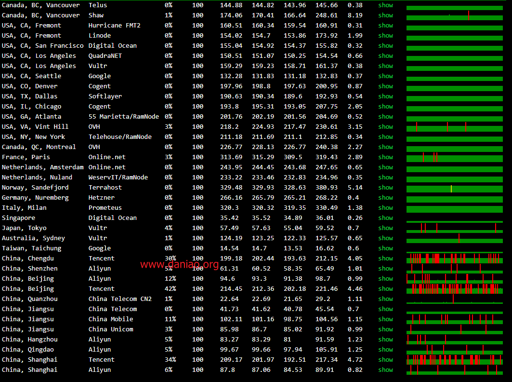Screen dimensions: 512x382
Task: Open show link for Singapore Digital Ocean
Action: pyautogui.click(x=385, y=218)
